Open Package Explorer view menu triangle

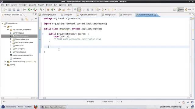36,19
